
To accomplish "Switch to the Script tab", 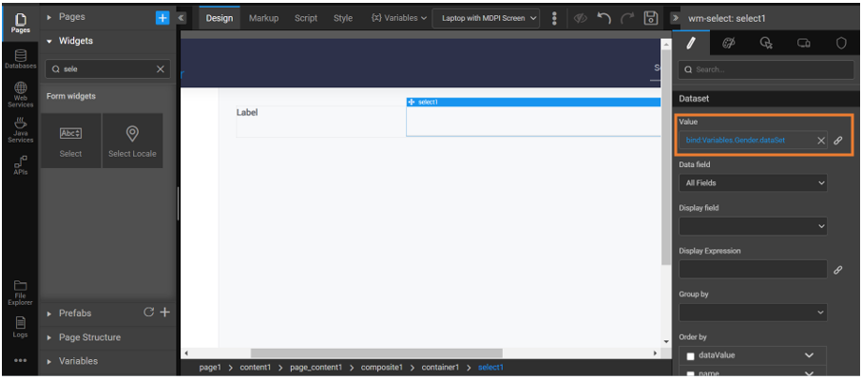I will click(306, 18).
